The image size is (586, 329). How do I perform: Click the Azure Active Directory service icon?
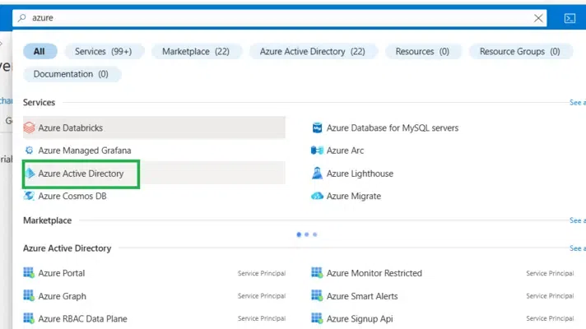click(x=30, y=174)
